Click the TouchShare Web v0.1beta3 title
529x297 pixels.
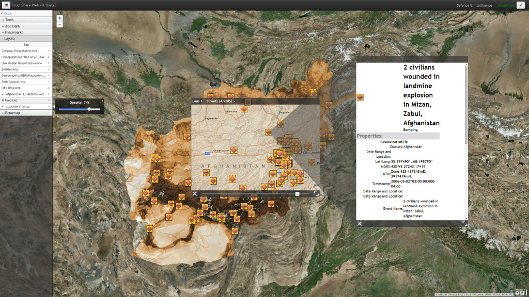coord(34,5)
